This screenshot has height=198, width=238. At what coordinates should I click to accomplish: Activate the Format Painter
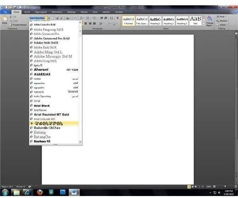pos(18,25)
